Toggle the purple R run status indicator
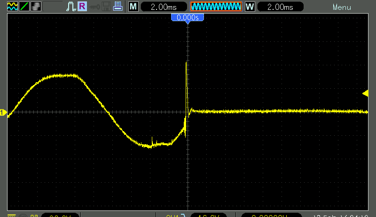This screenshot has height=217, width=376. (82, 7)
